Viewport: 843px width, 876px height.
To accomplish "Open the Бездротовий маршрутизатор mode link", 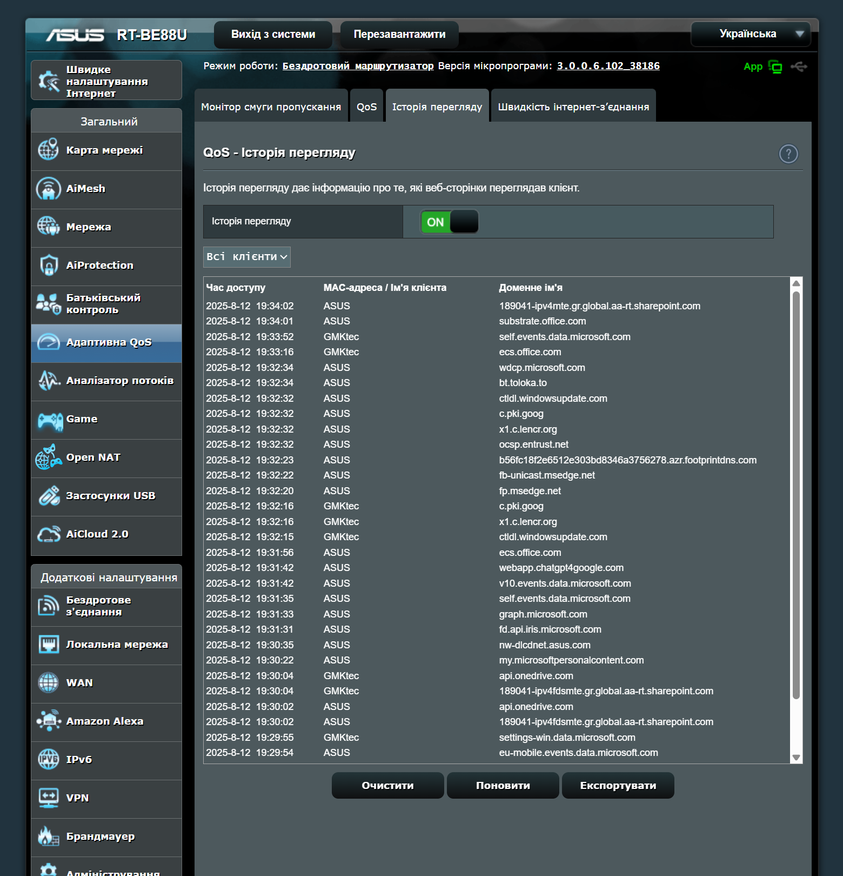I will [x=358, y=66].
